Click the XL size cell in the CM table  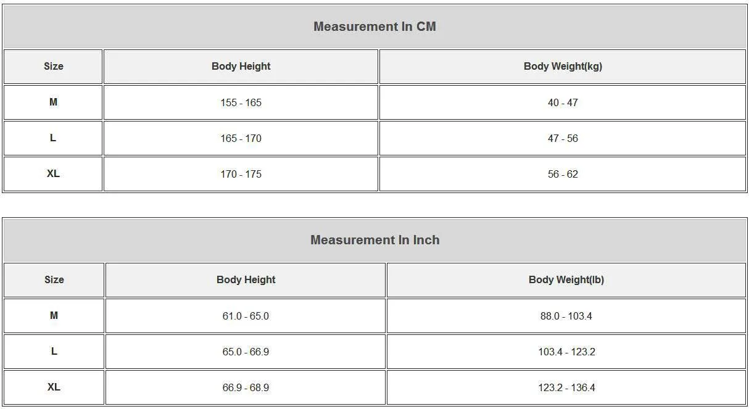point(53,174)
